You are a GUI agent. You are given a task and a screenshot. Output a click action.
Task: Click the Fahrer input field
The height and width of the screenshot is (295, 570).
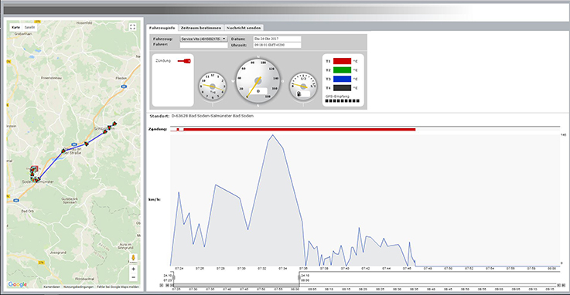pyautogui.click(x=203, y=45)
